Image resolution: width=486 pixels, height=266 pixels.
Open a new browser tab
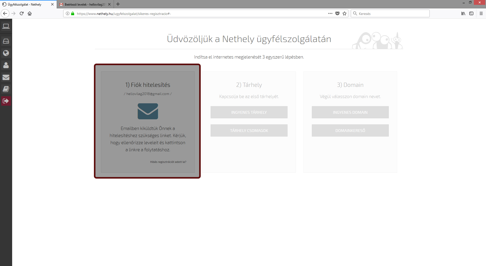pyautogui.click(x=118, y=4)
